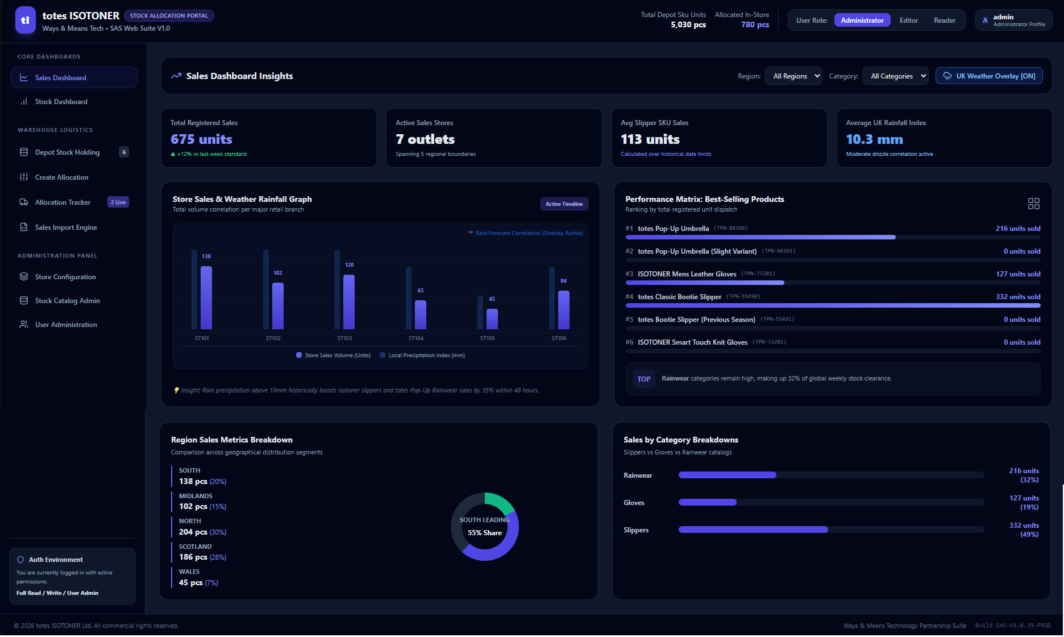The height and width of the screenshot is (637, 1064).
Task: Click the ST101 sales bar labeled 138
Action: pos(206,297)
